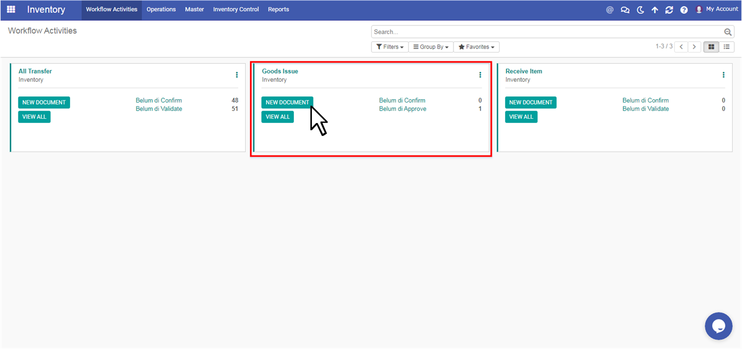Click the refresh sync icon

click(669, 10)
